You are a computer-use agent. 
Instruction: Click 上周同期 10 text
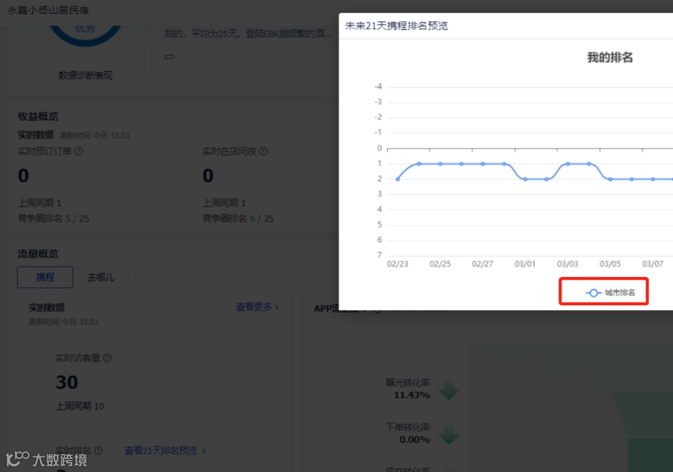(80, 407)
